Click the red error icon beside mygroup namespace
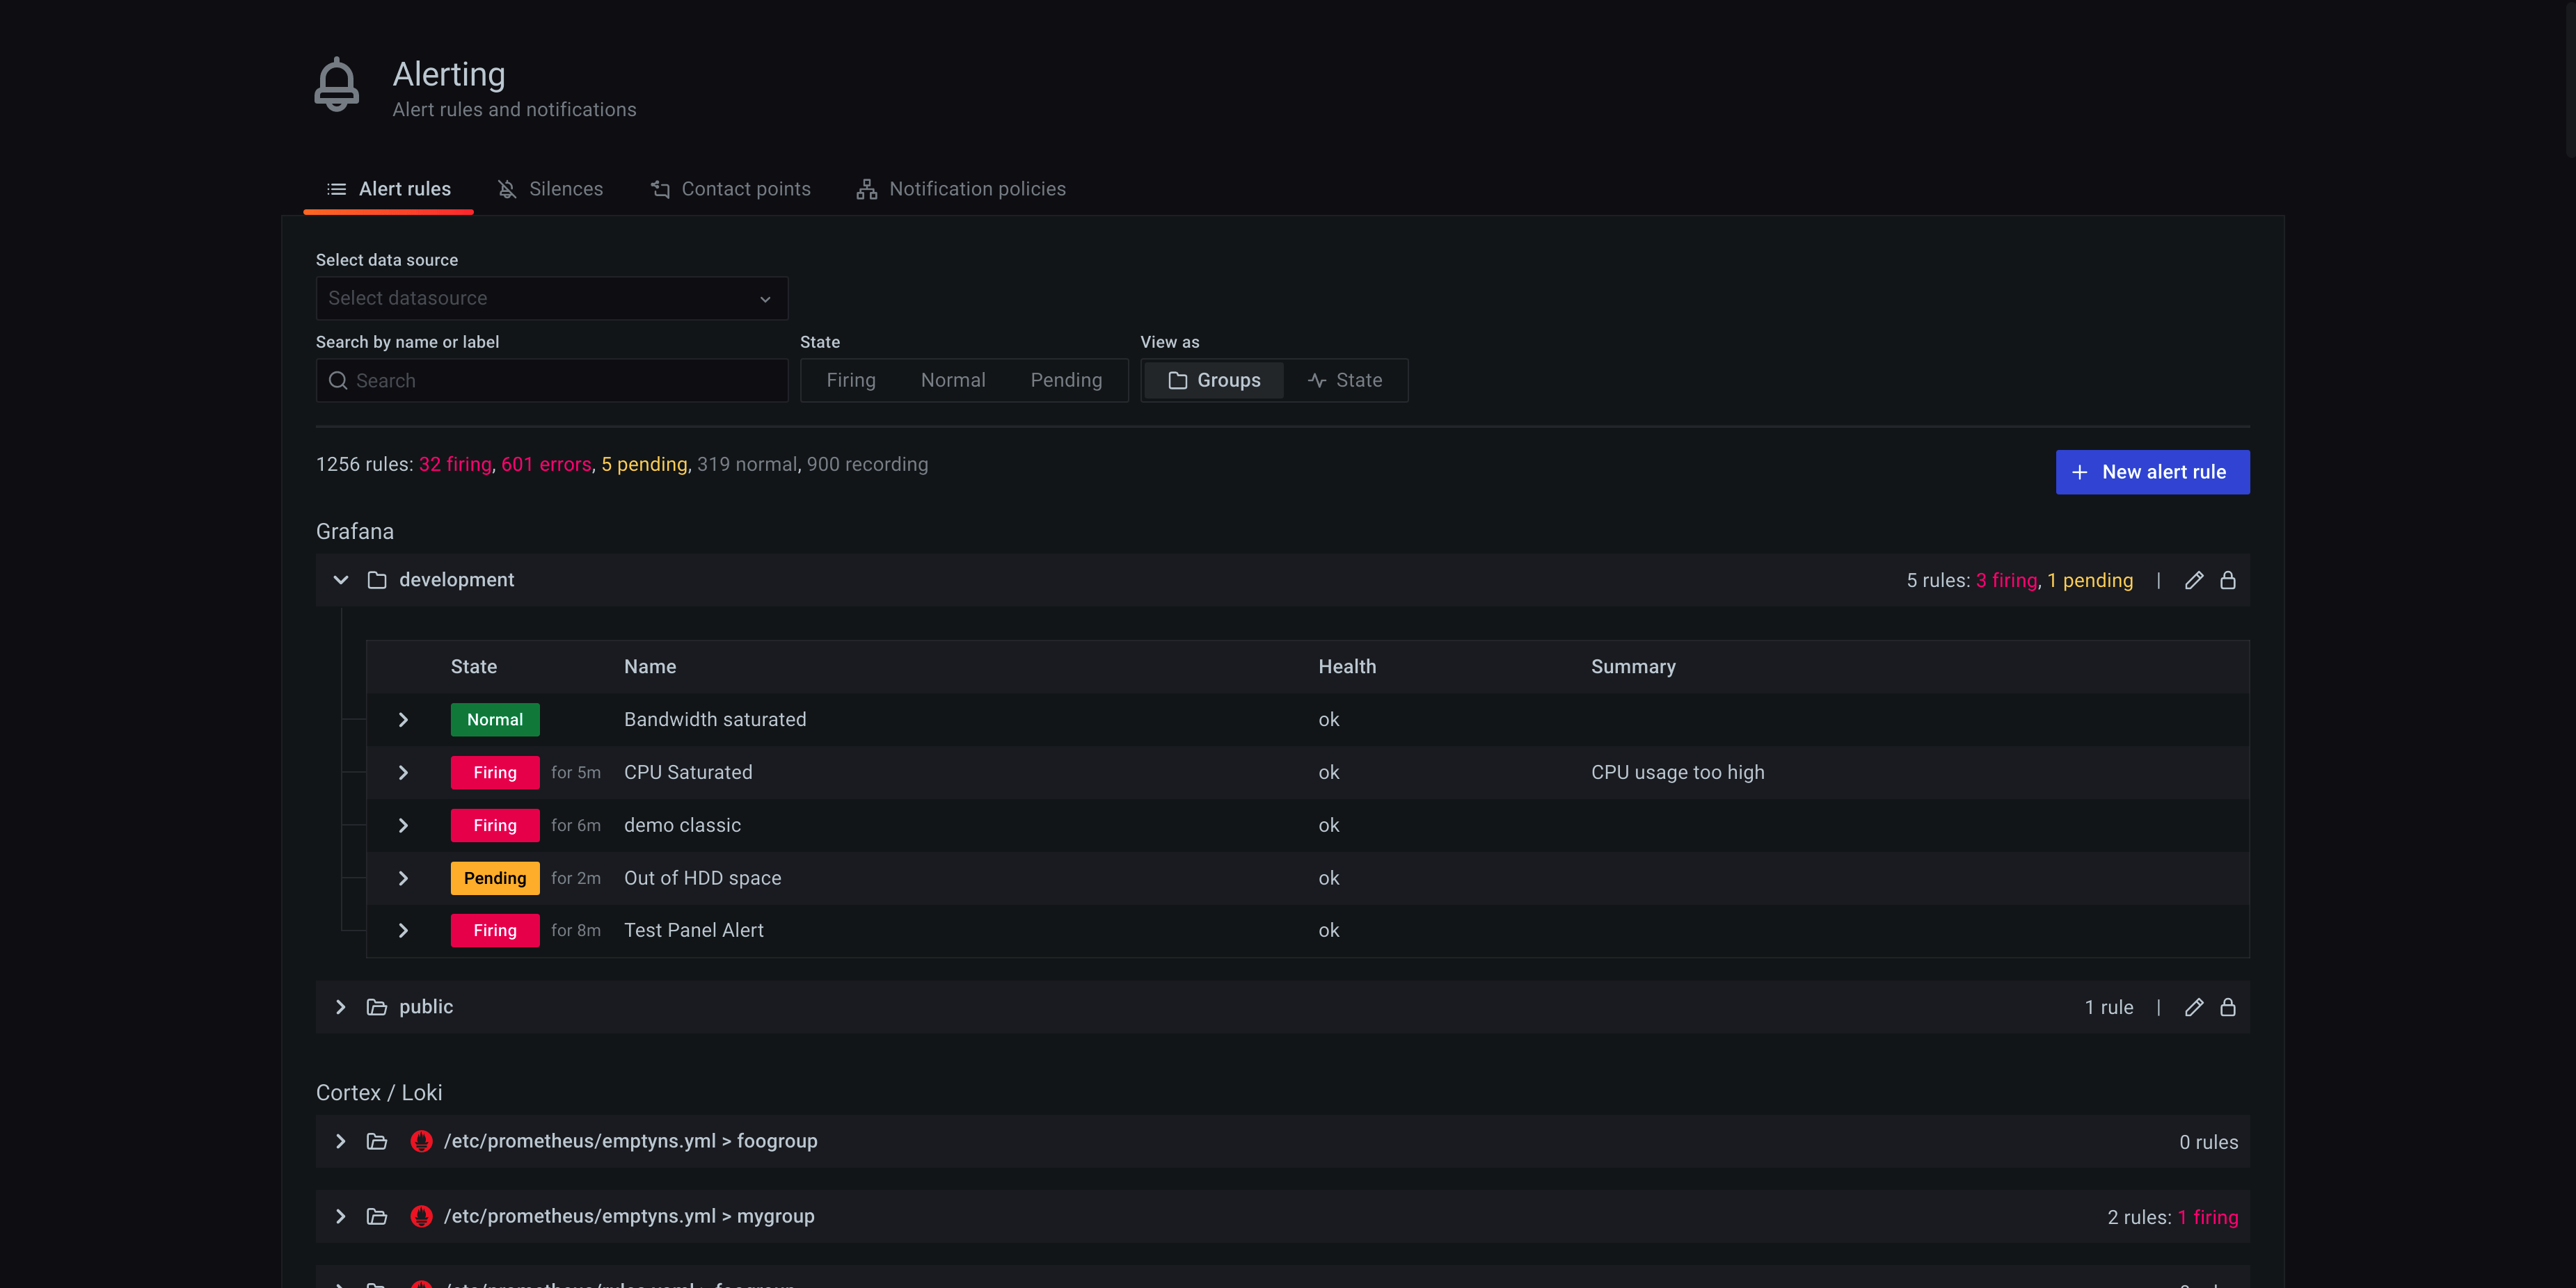The image size is (2576, 1288). (x=421, y=1217)
